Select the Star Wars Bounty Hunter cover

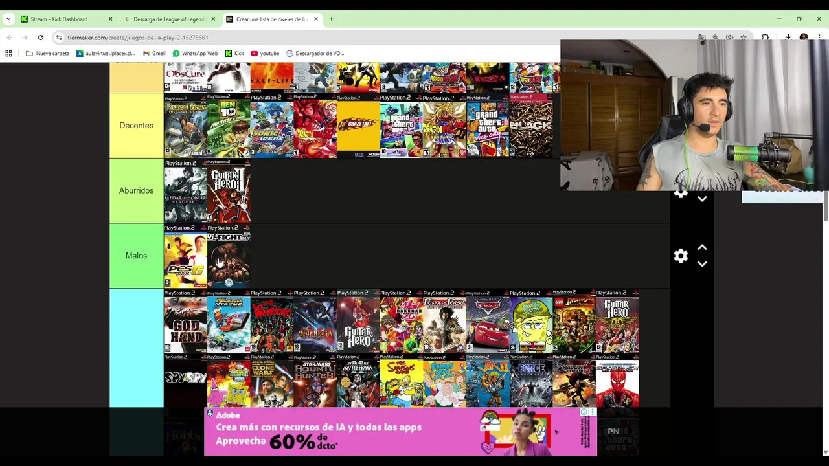[x=315, y=381]
